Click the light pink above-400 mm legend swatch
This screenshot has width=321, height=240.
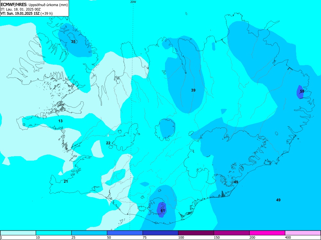(x=303, y=233)
